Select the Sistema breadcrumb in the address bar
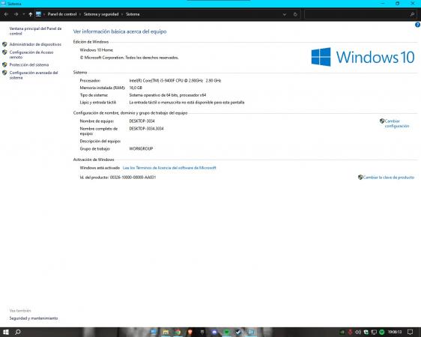This screenshot has height=337, width=421. click(133, 14)
